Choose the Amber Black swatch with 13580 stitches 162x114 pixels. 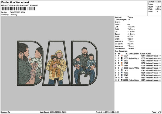(122, 80)
